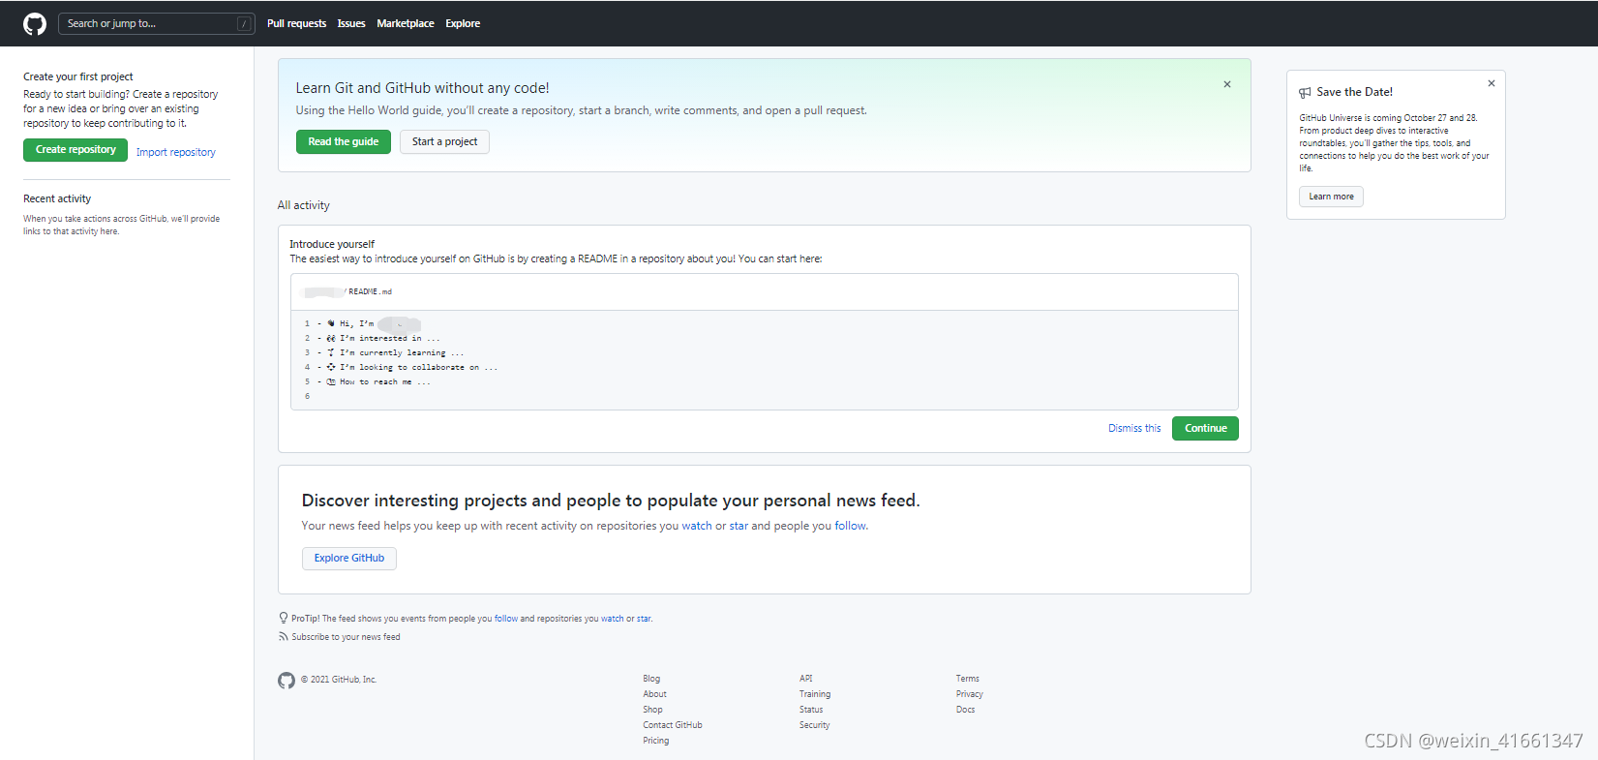Open the Terms footer link
Screen dimensions: 1598x760
pos(968,679)
